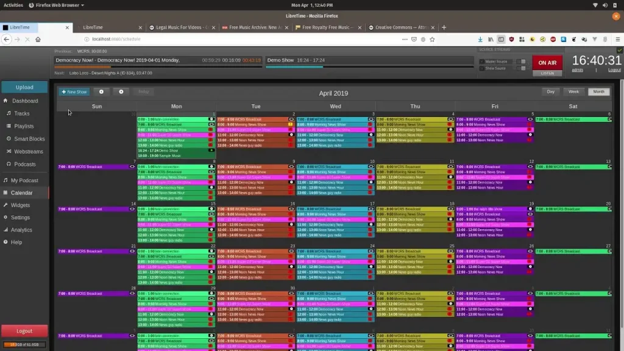Open Analytics from the sidebar
Image resolution: width=624 pixels, height=351 pixels.
coord(21,230)
